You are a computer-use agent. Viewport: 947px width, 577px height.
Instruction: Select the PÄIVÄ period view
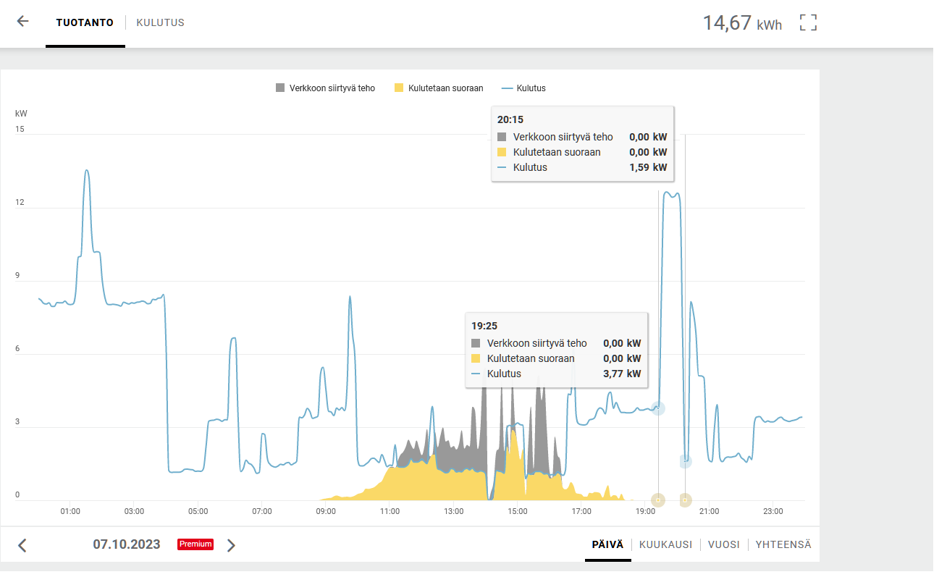coord(607,544)
